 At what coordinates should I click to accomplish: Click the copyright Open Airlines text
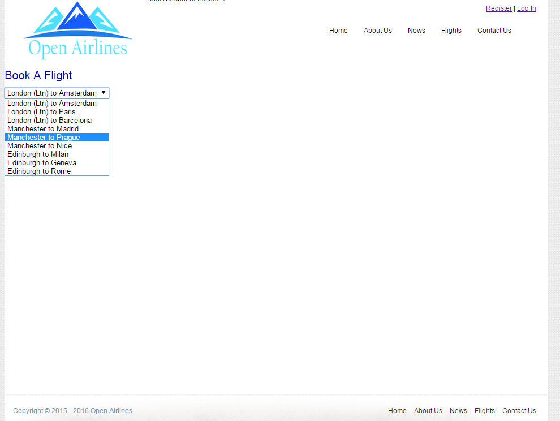click(72, 411)
